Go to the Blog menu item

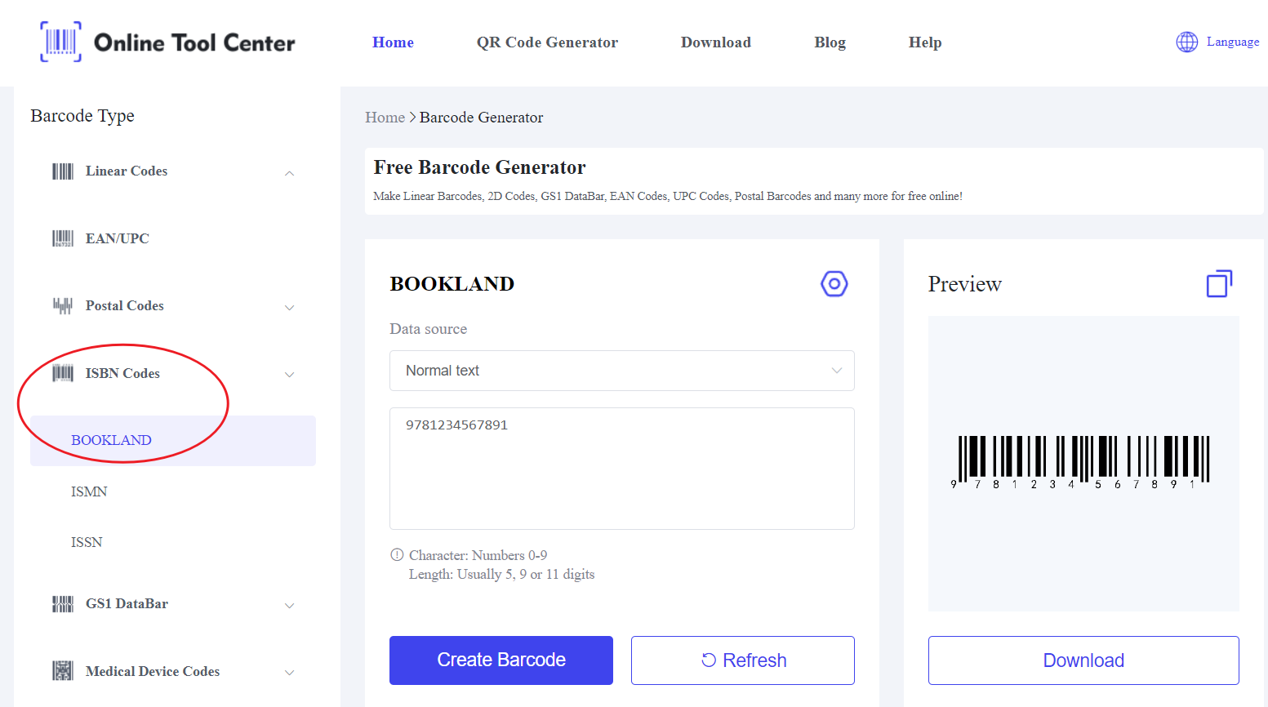tap(830, 42)
